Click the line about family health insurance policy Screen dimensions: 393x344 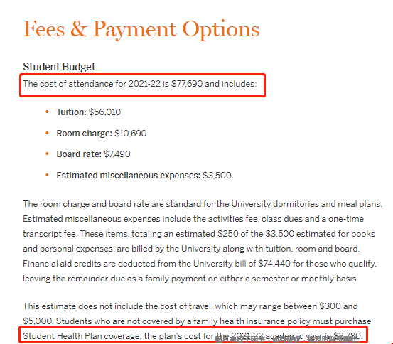tap(197, 321)
